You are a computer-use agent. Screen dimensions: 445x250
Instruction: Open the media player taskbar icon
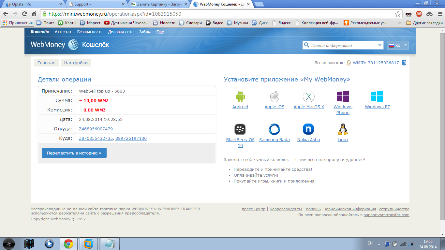pos(49,243)
